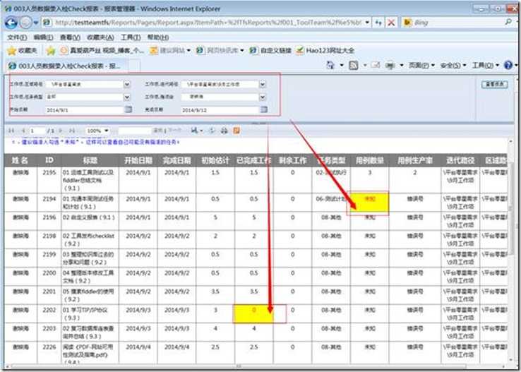This screenshot has width=521, height=372.
Task: Click the browser Forward arrow button
Action: click(x=25, y=23)
